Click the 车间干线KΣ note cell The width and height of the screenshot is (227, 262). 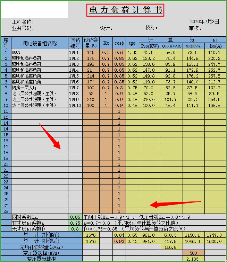[x=154, y=217]
